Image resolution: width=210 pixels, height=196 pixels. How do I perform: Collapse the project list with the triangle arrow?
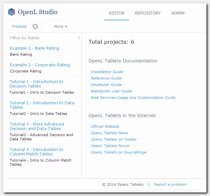[x=79, y=38]
